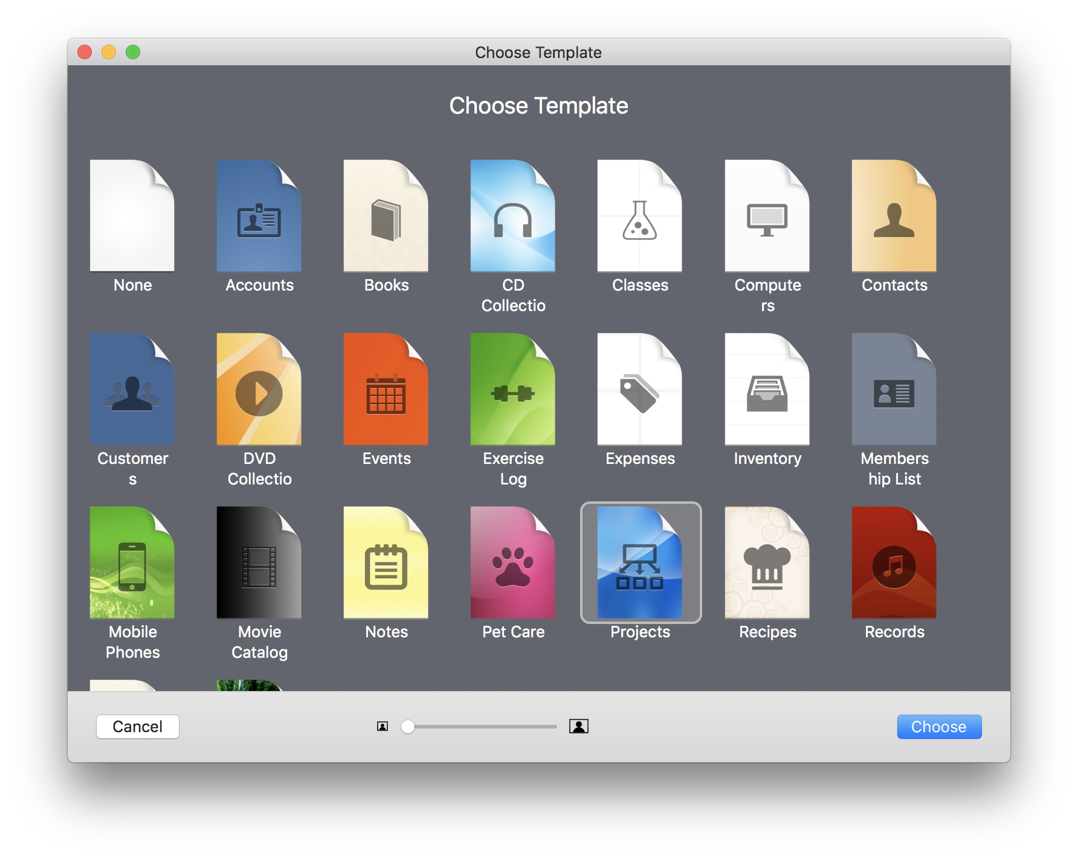The height and width of the screenshot is (859, 1078).
Task: Select the Accounts template icon
Action: 259,216
